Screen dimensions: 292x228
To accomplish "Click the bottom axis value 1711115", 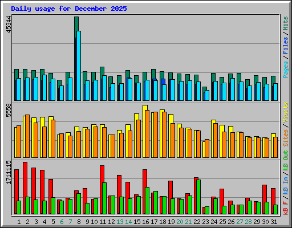I will pos(9,172).
